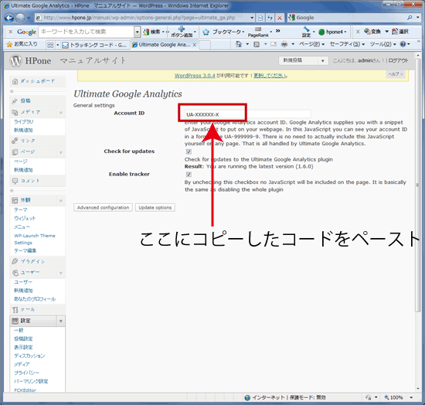Click the RSS feeds icon
The height and width of the screenshot is (405, 425).
click(257, 44)
